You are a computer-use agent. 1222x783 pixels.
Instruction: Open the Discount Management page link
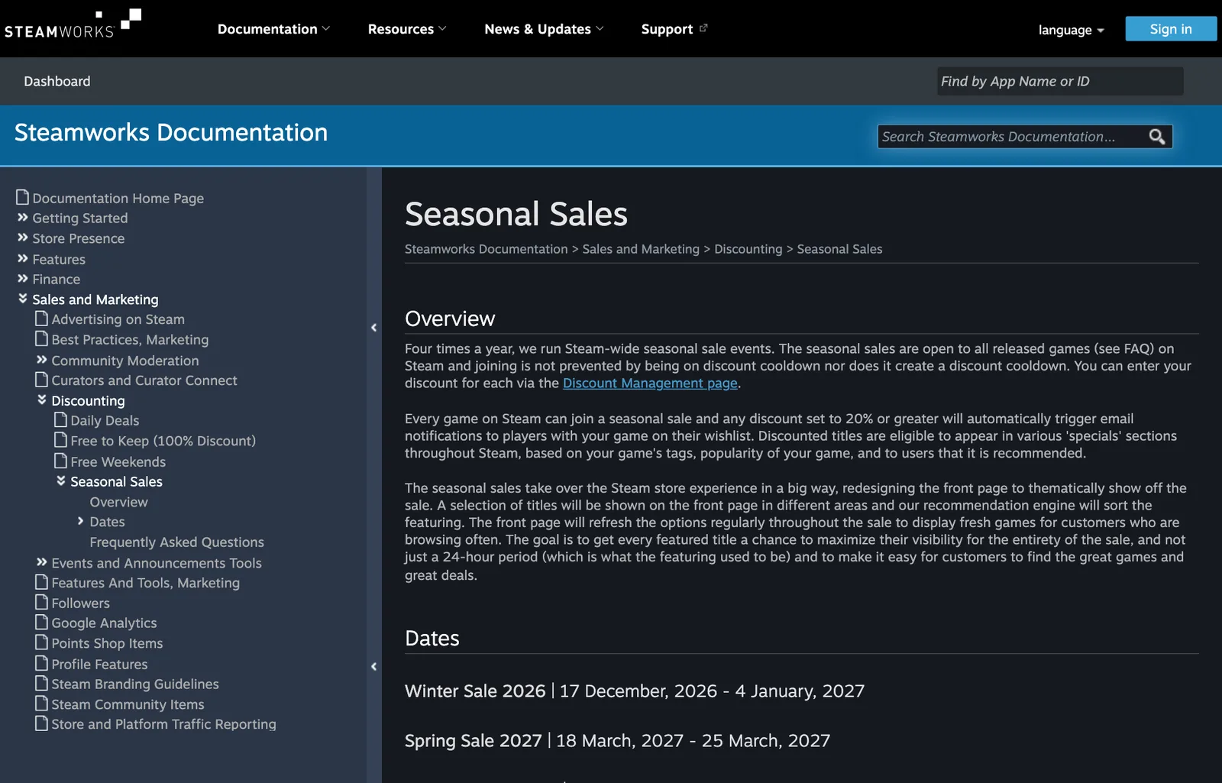[x=650, y=383]
